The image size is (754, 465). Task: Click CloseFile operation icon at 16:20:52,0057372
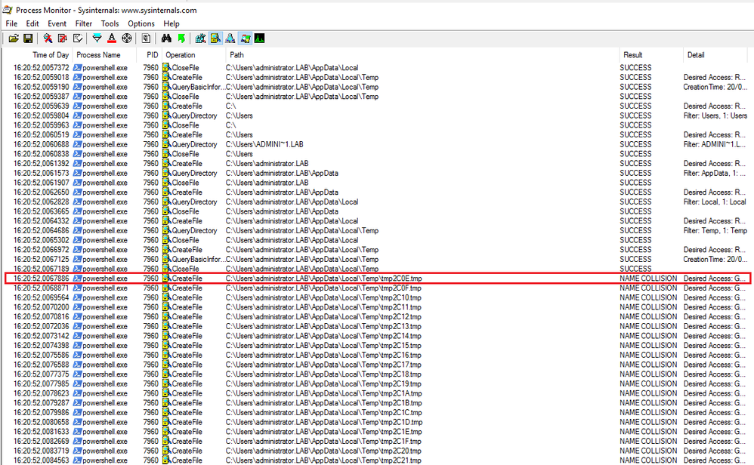[x=166, y=68]
